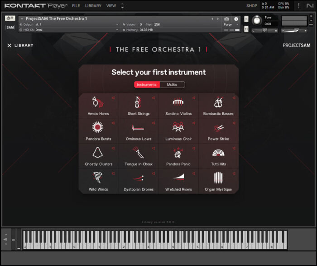The width and height of the screenshot is (317, 266).
Task: Toggle the Solo S button
Action: click(246, 19)
